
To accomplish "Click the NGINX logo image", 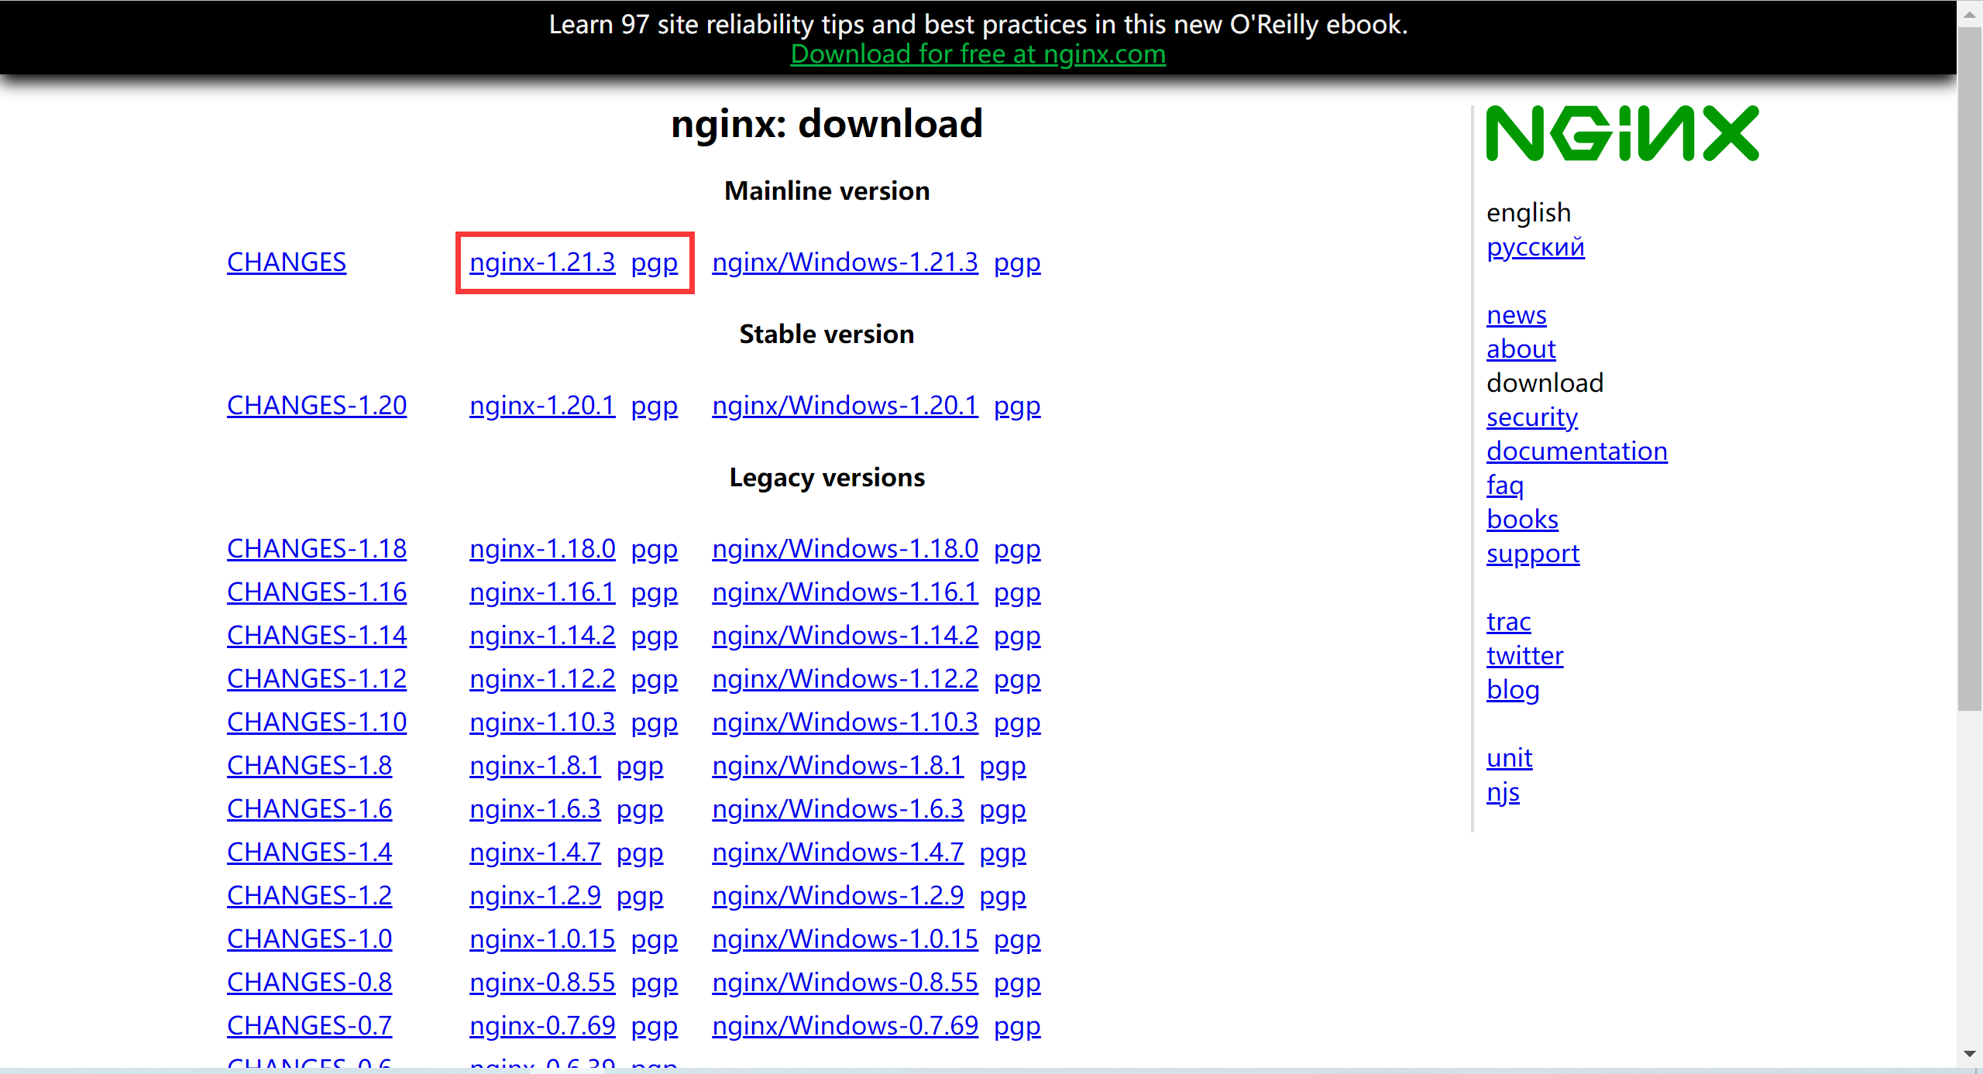I will [x=1622, y=134].
